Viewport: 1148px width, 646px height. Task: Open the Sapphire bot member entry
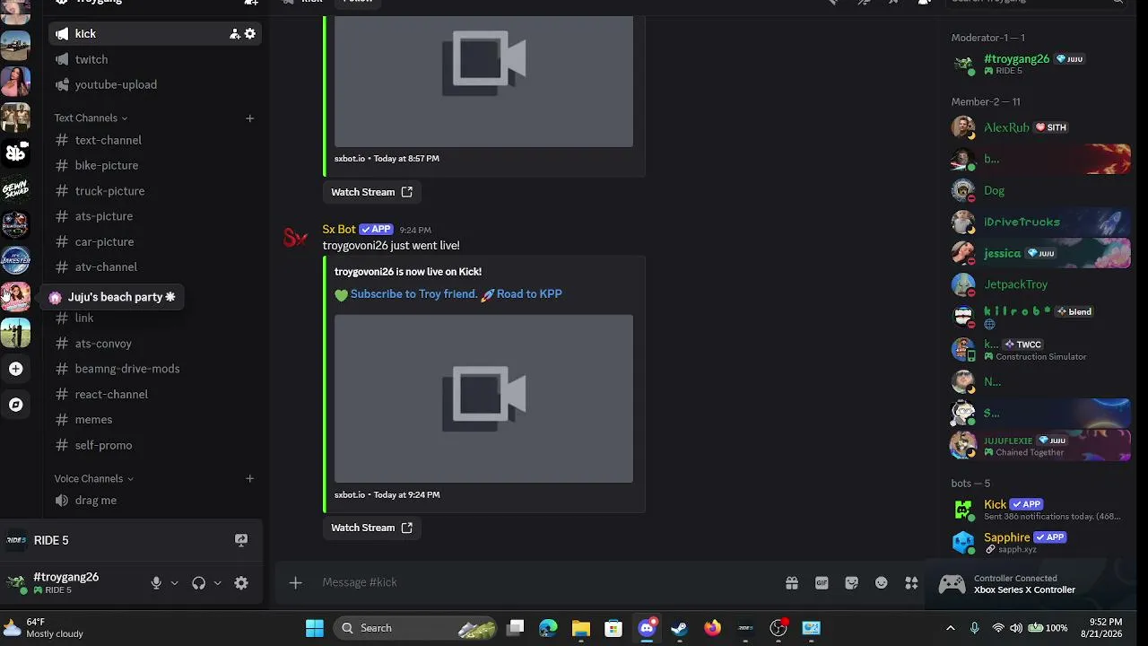pyautogui.click(x=1039, y=543)
